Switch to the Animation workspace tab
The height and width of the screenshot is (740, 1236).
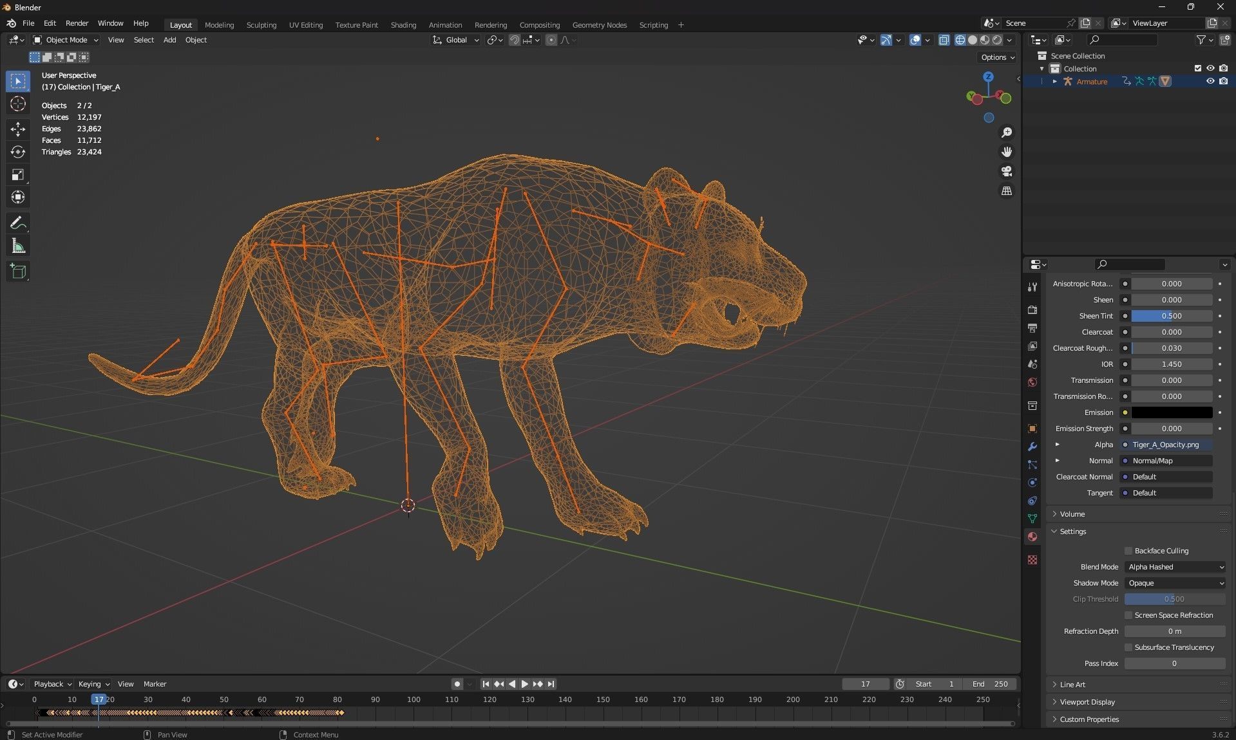pyautogui.click(x=445, y=25)
